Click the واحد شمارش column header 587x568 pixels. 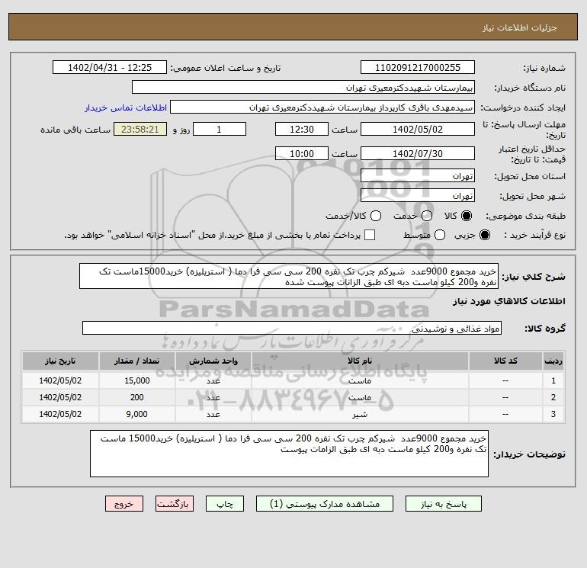coord(213,361)
